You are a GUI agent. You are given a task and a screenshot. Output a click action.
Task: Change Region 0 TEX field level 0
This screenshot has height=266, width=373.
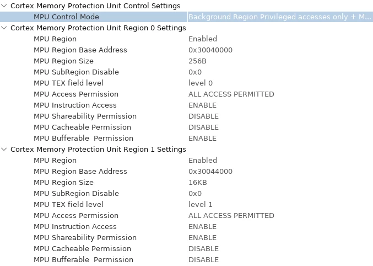[201, 83]
